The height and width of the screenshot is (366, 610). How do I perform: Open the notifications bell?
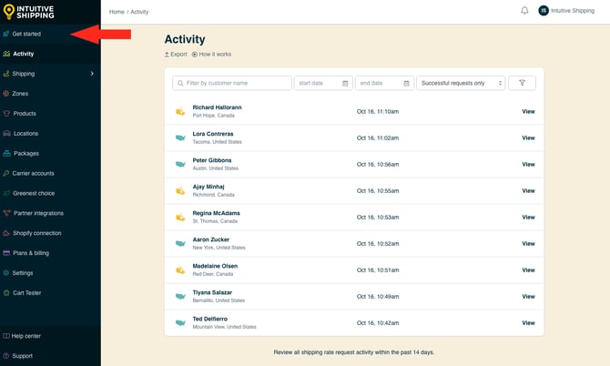(x=524, y=11)
